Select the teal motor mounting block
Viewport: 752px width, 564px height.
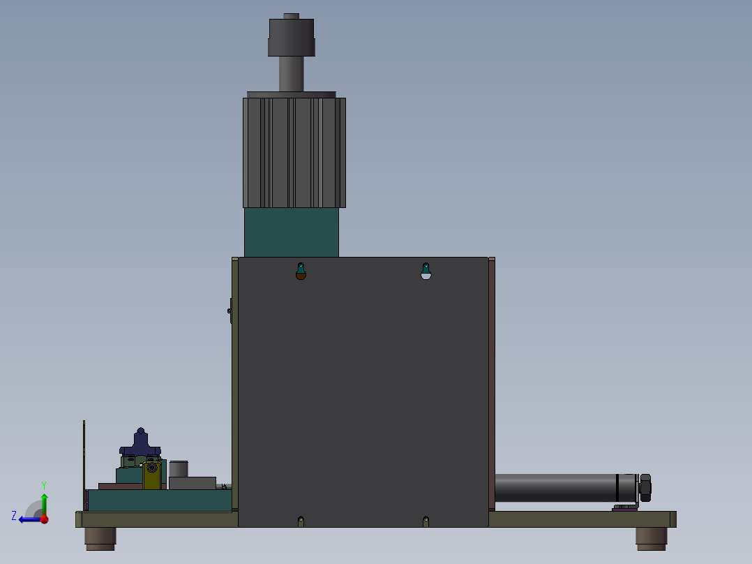coord(291,232)
